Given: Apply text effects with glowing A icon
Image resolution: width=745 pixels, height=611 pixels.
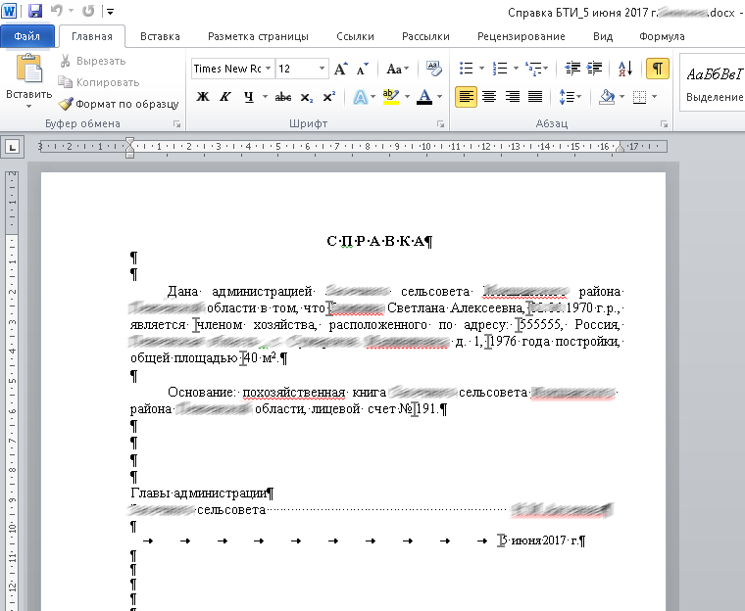Looking at the screenshot, I should 361,97.
